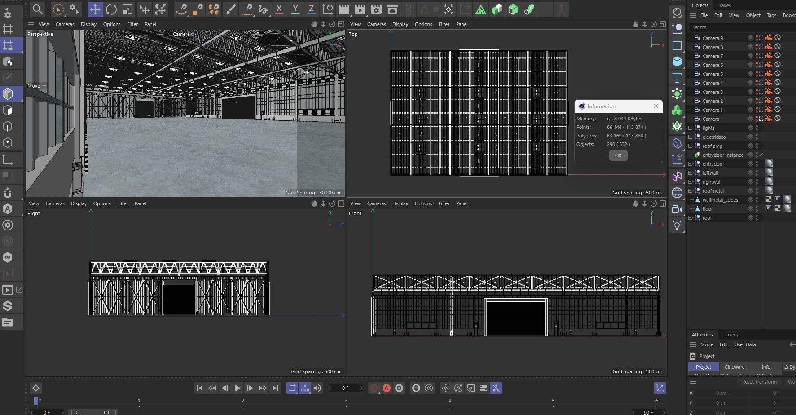The height and width of the screenshot is (415, 796).
Task: Select the Rotate tool
Action: pyautogui.click(x=111, y=9)
